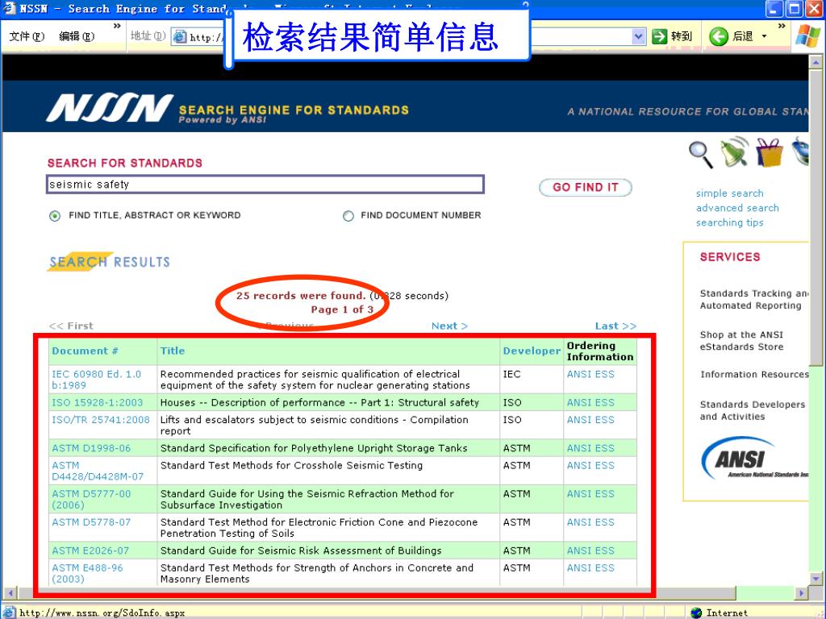Open the searching tips link
Viewport: 826px width, 619px height.
pos(729,222)
